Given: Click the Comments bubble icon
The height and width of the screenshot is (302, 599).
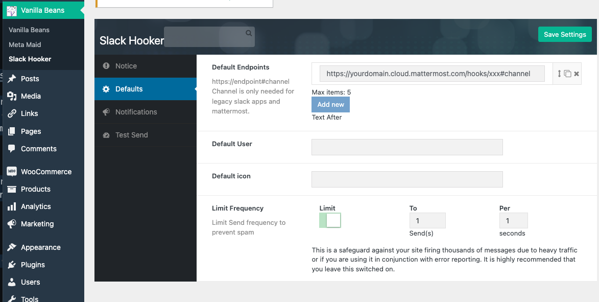Looking at the screenshot, I should [12, 149].
